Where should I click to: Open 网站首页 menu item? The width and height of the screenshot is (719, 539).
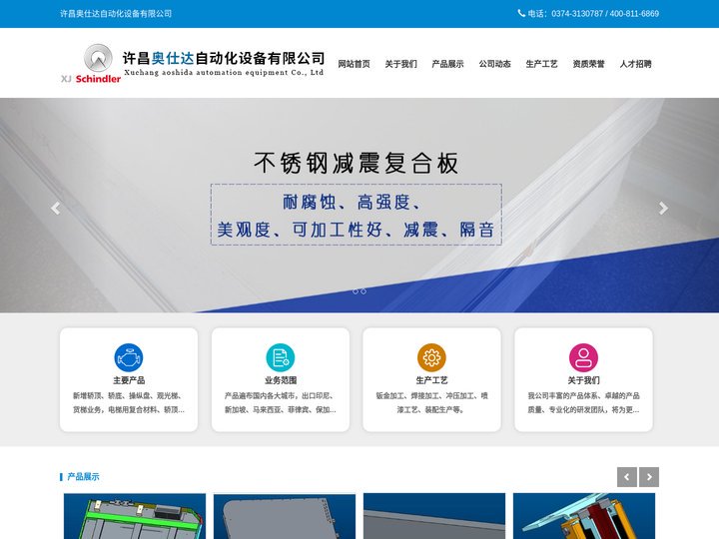tap(354, 64)
